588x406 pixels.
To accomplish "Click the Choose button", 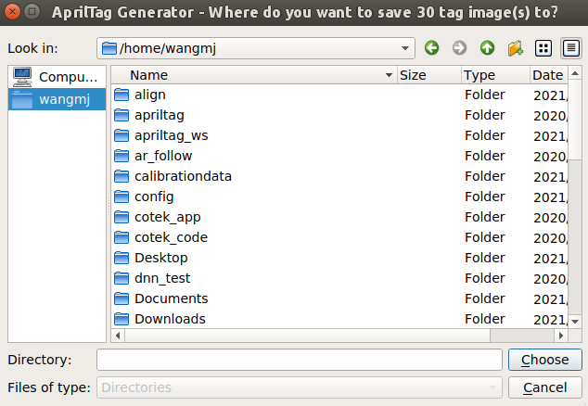I will (x=545, y=360).
